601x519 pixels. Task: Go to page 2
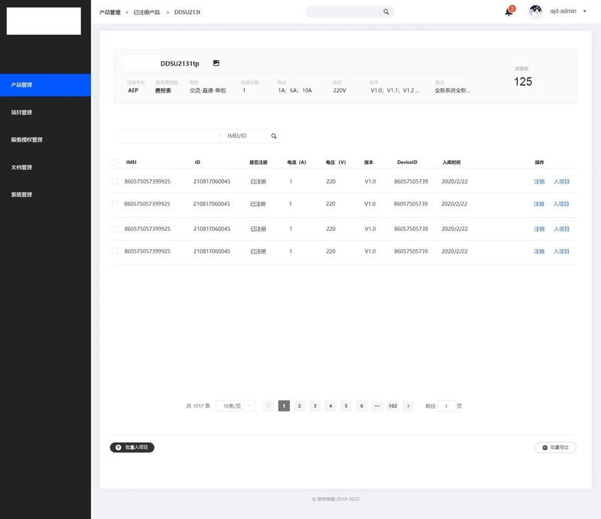coord(299,405)
